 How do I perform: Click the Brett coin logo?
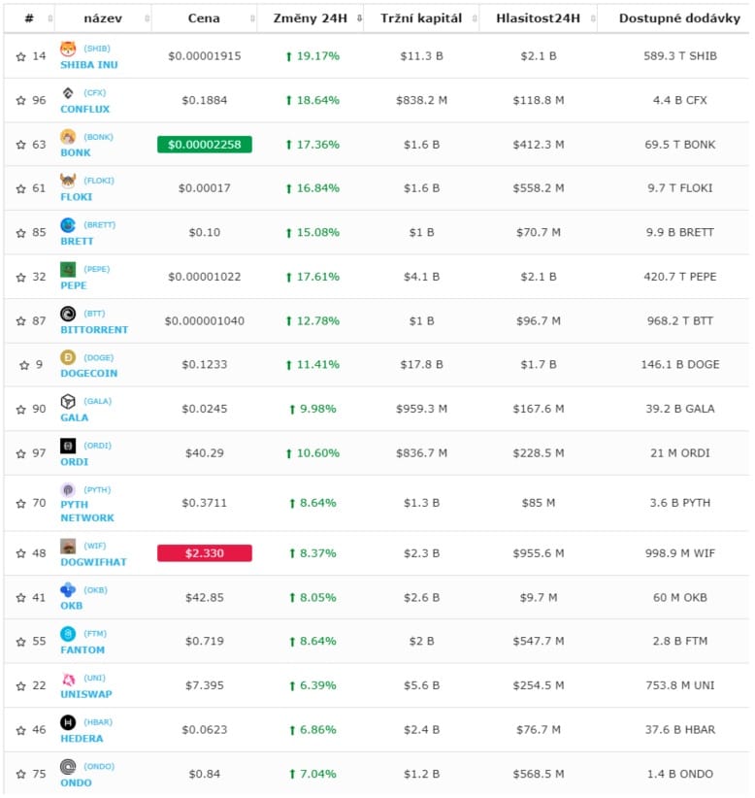pyautogui.click(x=68, y=224)
